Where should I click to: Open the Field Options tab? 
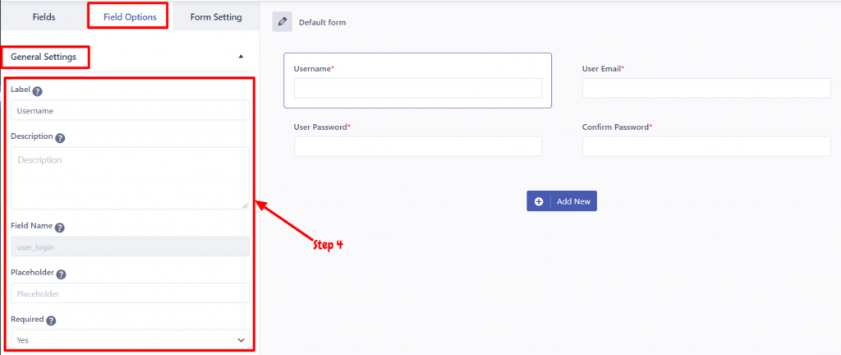(x=130, y=16)
